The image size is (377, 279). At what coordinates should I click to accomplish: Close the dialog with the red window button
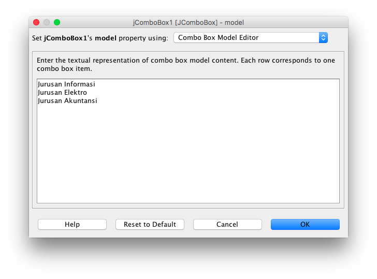[x=36, y=22]
